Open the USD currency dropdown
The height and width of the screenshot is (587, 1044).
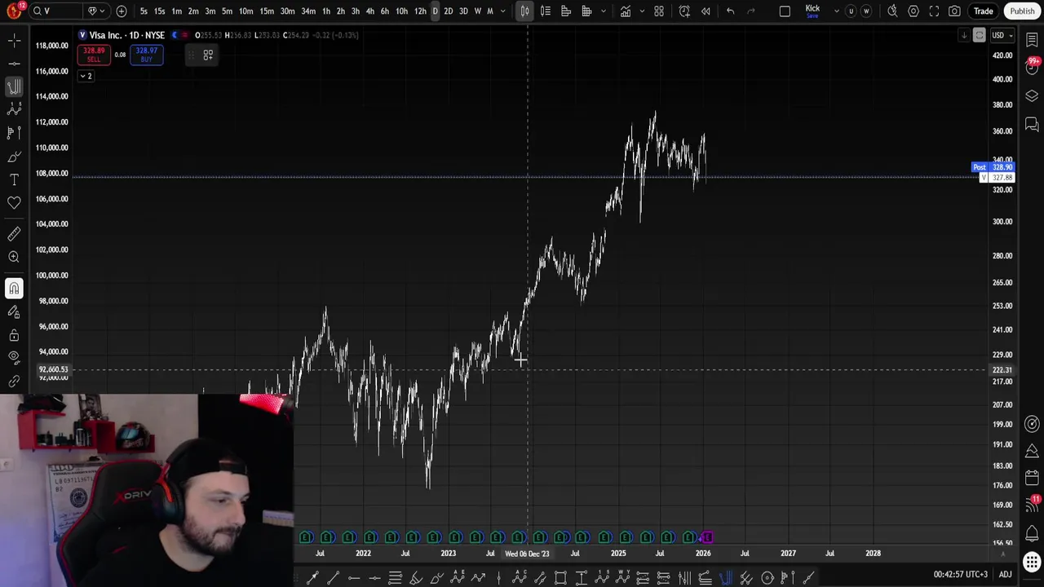1002,35
